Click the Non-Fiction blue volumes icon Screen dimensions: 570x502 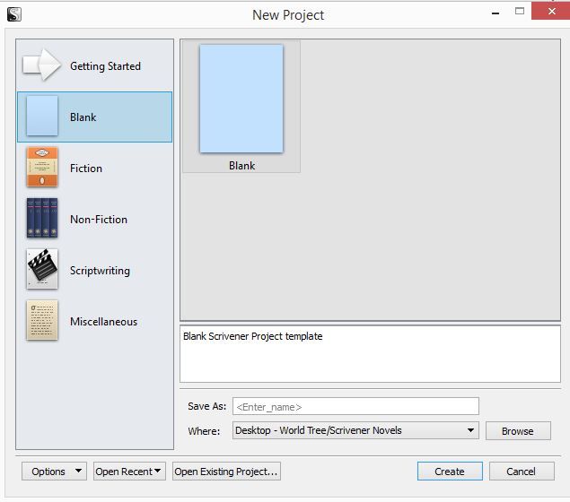tap(42, 218)
